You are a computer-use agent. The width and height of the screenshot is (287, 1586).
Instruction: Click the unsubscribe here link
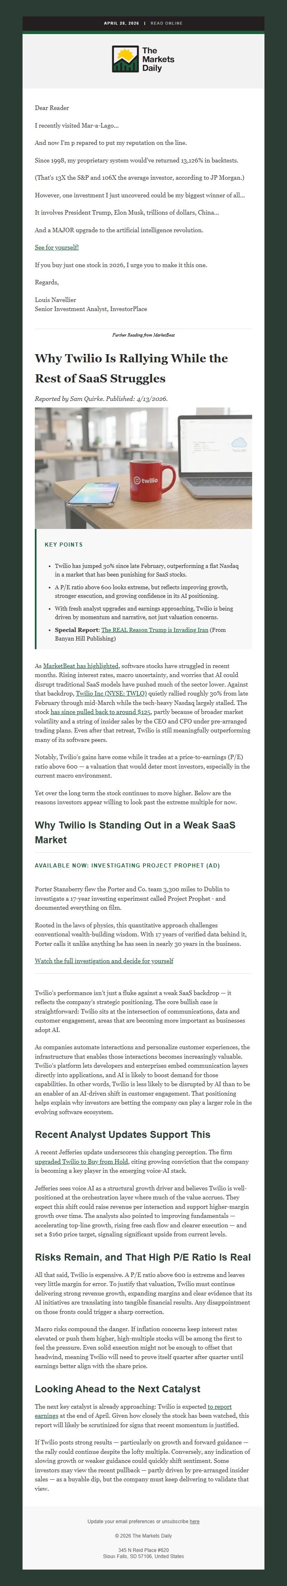(194, 1521)
